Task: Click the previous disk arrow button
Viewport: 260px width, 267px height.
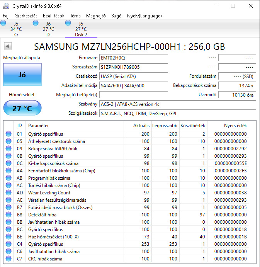Action: [x=8, y=46]
